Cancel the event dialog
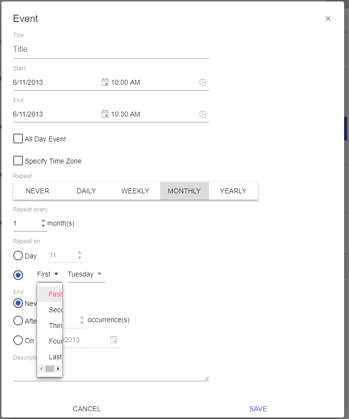 point(87,409)
